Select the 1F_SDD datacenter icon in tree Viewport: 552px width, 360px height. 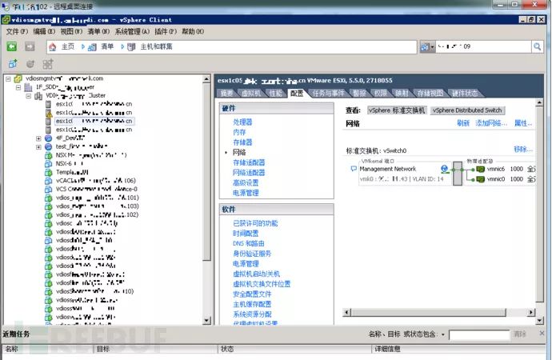point(28,87)
